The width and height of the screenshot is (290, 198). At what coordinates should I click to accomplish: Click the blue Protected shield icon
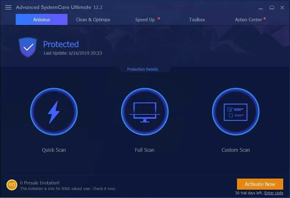[x=28, y=47]
